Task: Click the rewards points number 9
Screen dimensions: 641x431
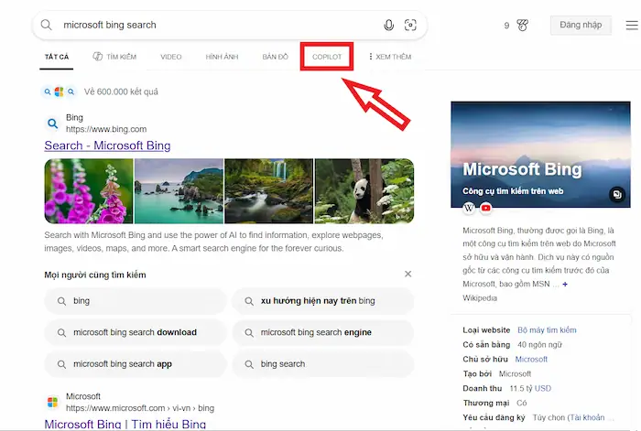Action: [x=506, y=26]
